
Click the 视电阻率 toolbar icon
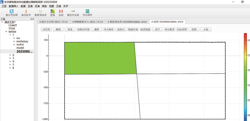26,12
